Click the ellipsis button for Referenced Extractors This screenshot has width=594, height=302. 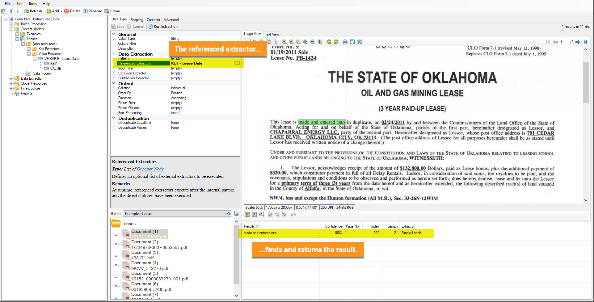[x=236, y=63]
